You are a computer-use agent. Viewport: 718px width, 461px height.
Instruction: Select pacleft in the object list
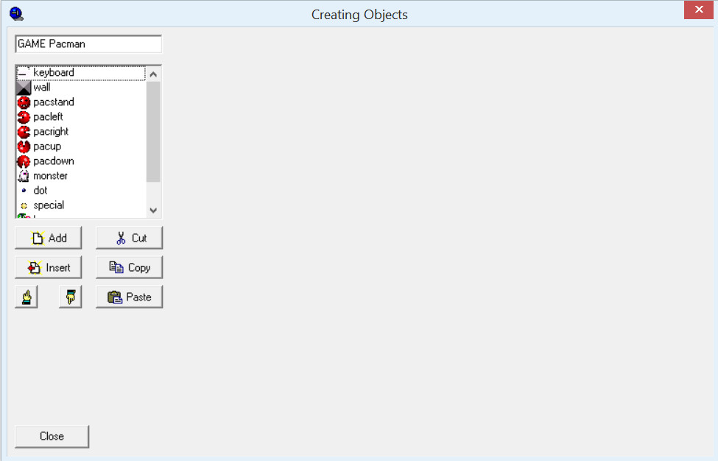tap(81, 117)
